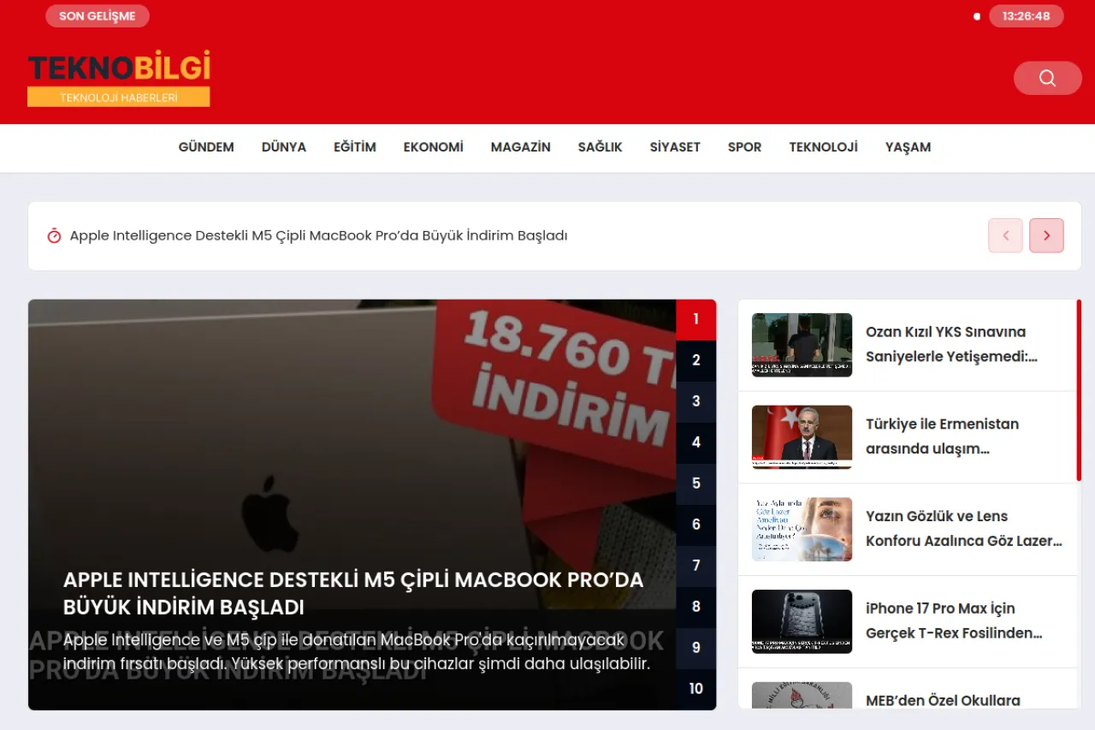Open the Siyaset menu item

675,147
